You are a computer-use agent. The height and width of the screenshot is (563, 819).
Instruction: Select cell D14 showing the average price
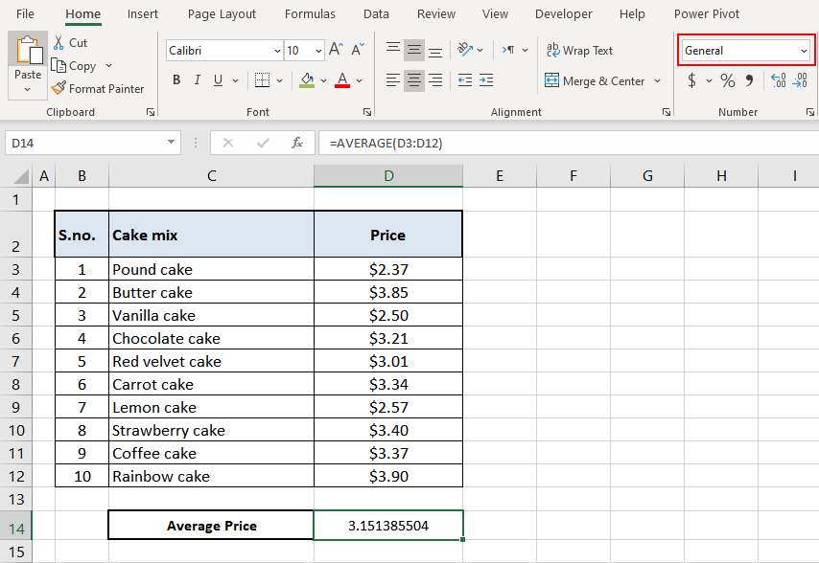click(x=388, y=525)
